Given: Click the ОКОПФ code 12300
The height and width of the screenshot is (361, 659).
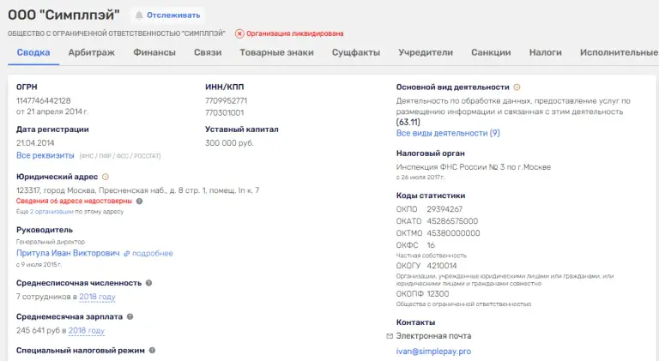Looking at the screenshot, I should (x=438, y=294).
